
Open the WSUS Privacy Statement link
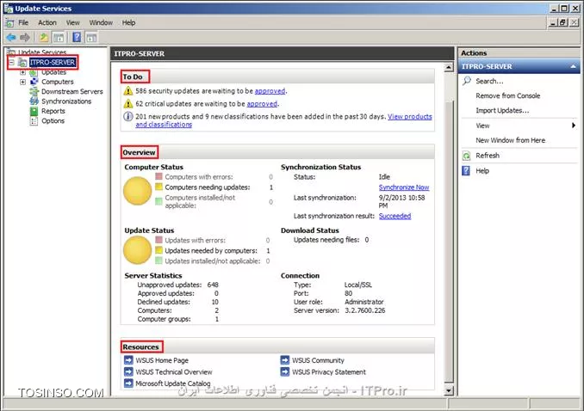[x=329, y=372]
